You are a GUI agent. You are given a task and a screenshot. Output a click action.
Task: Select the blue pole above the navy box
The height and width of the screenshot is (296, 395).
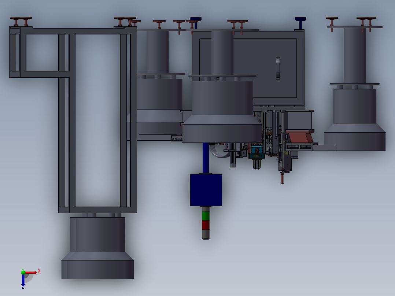(206, 158)
